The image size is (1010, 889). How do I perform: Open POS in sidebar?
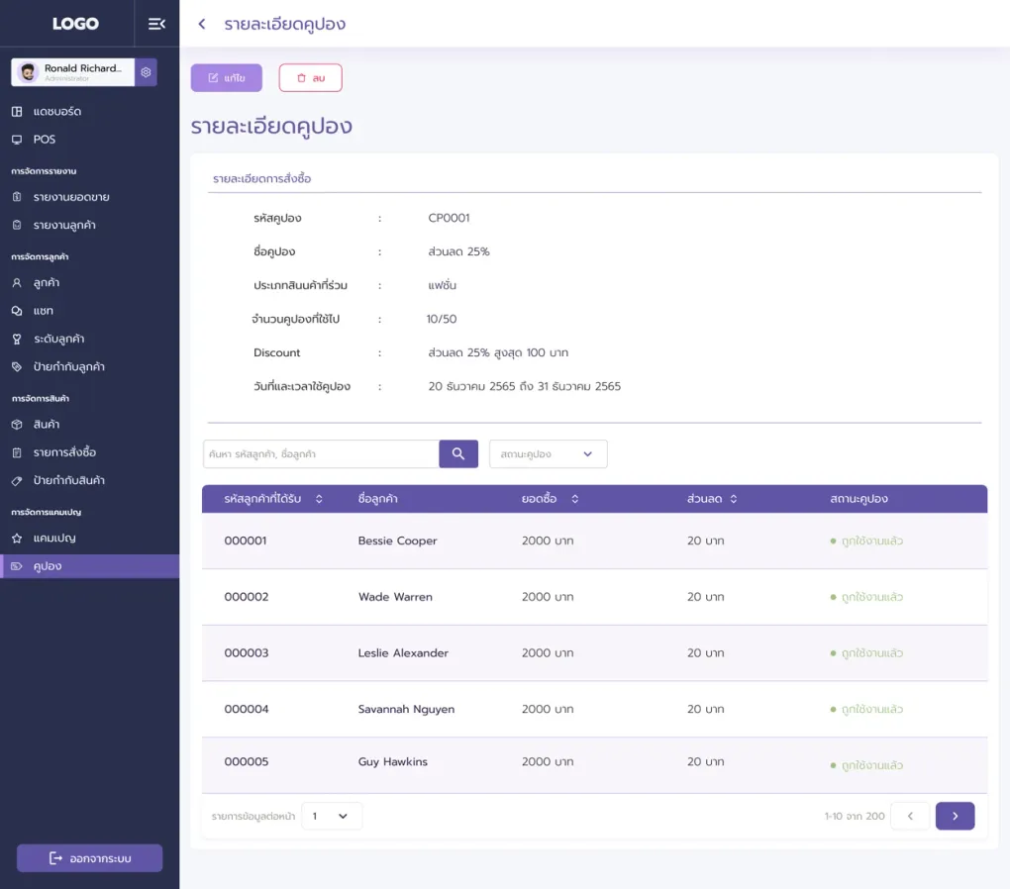click(89, 140)
